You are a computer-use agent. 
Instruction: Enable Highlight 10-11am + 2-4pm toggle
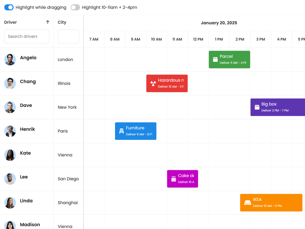(75, 7)
